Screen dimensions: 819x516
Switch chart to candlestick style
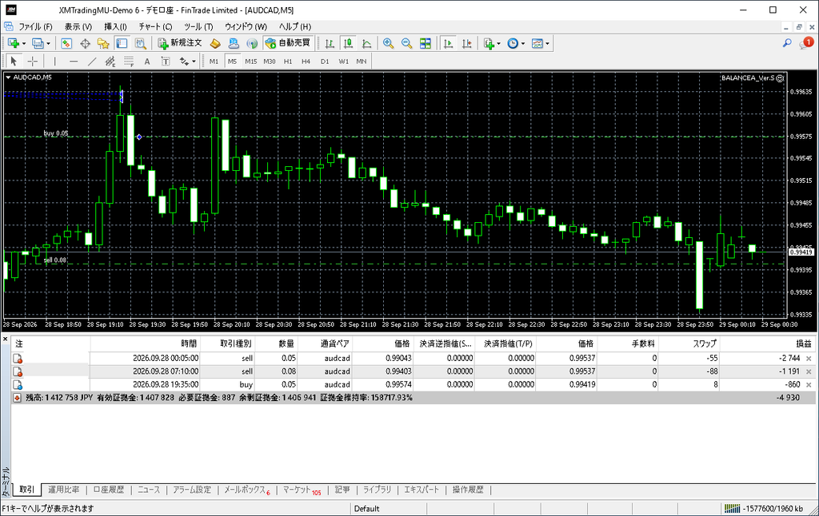click(348, 43)
